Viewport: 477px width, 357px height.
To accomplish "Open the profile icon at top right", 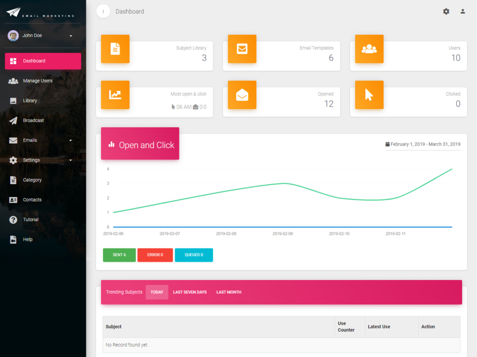I will (x=462, y=11).
